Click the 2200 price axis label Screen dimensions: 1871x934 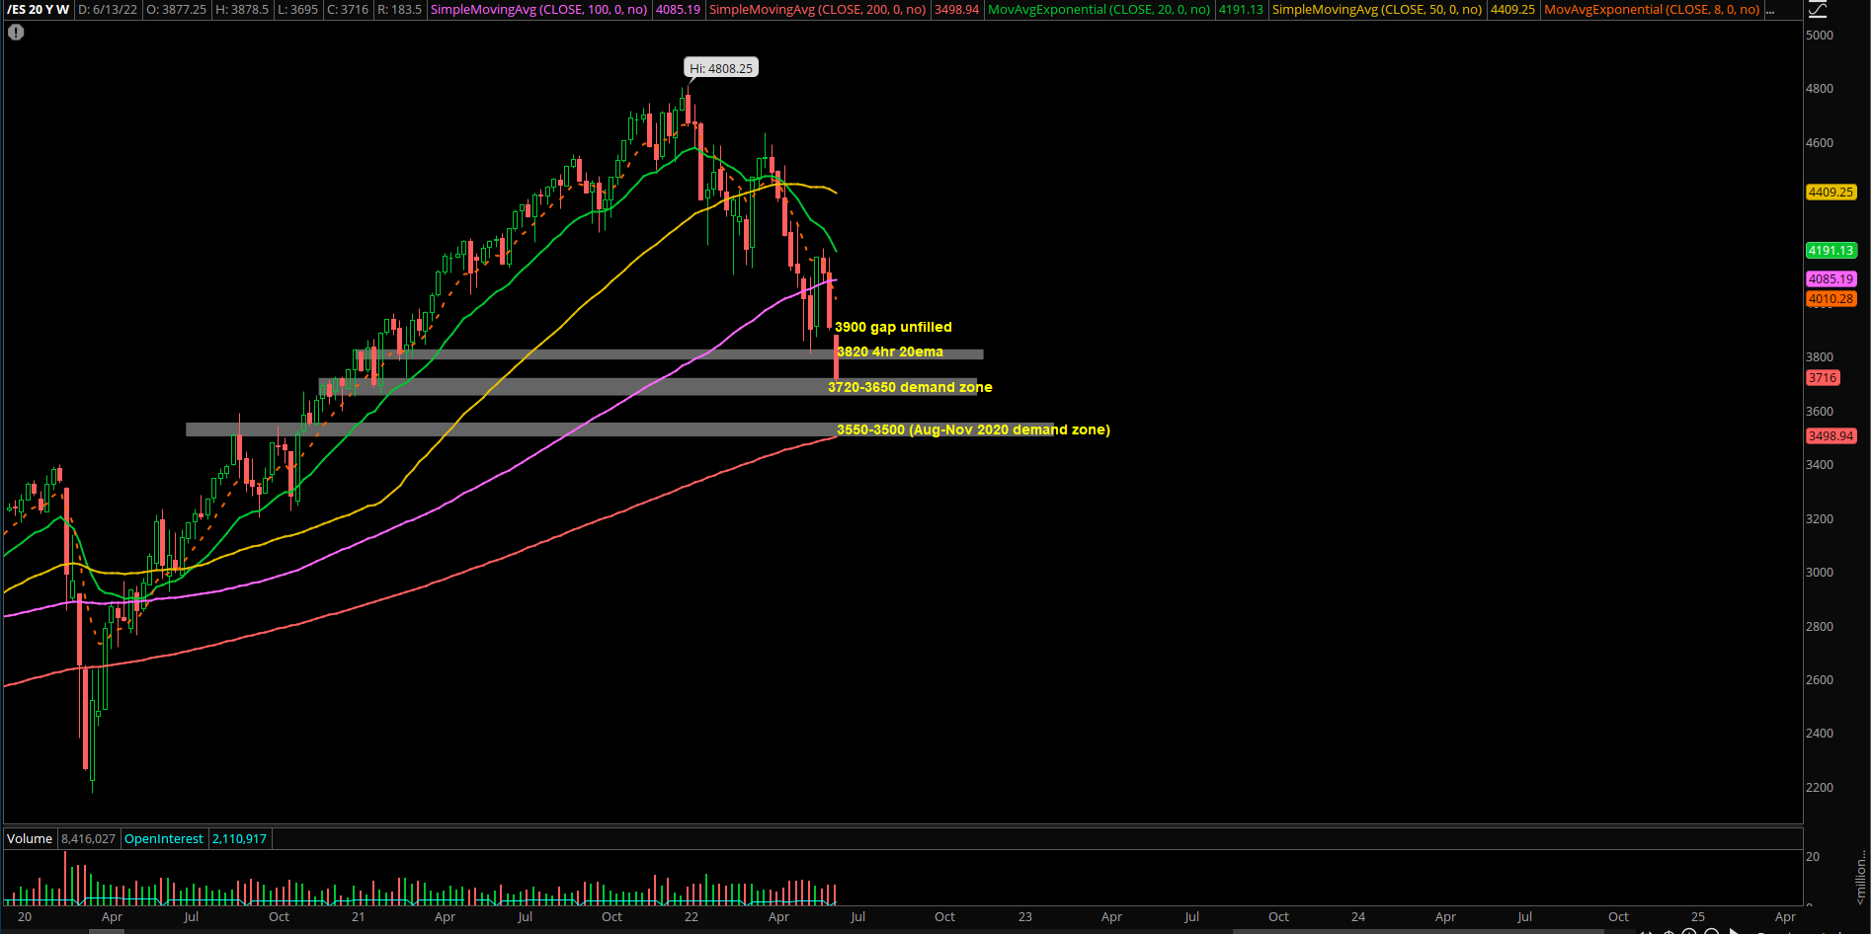click(1819, 788)
